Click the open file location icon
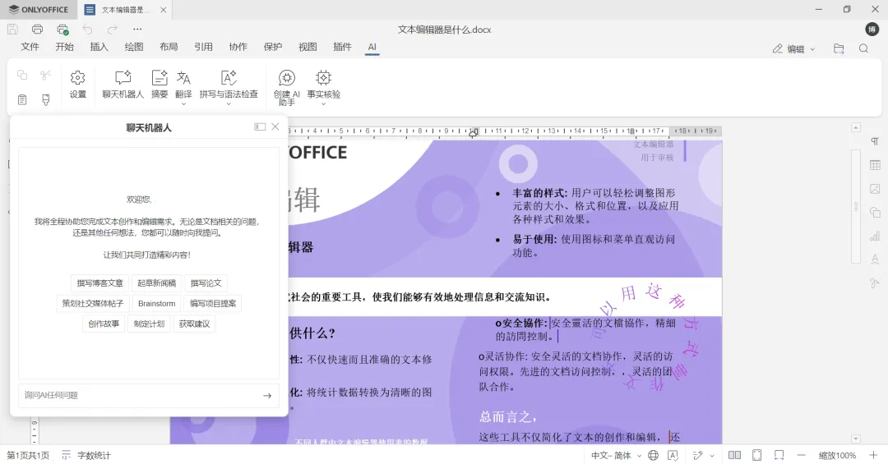The height and width of the screenshot is (464, 888). (839, 48)
